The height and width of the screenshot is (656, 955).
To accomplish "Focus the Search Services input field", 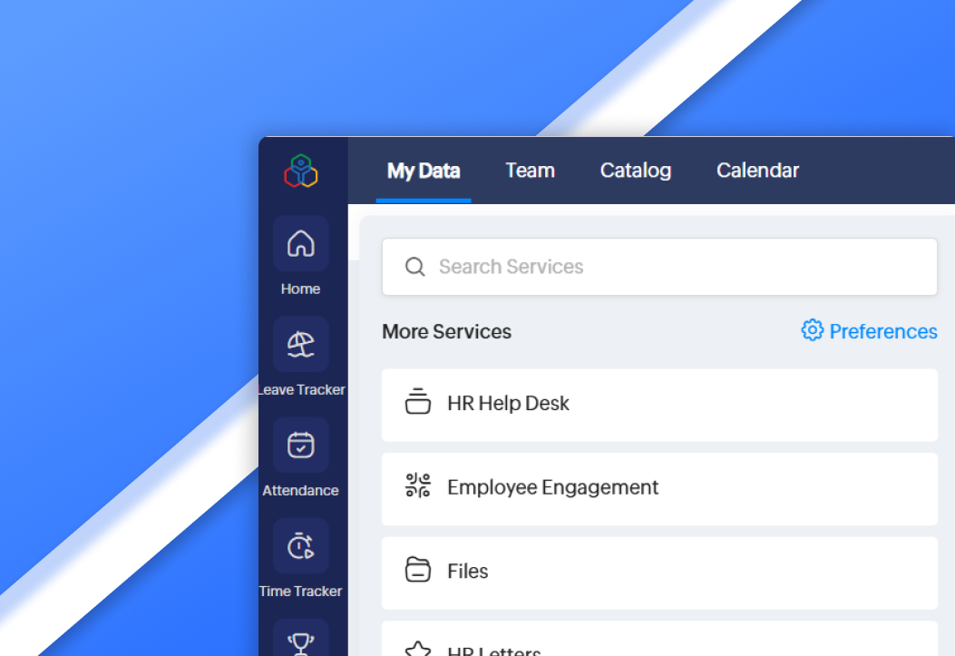I will tap(671, 267).
